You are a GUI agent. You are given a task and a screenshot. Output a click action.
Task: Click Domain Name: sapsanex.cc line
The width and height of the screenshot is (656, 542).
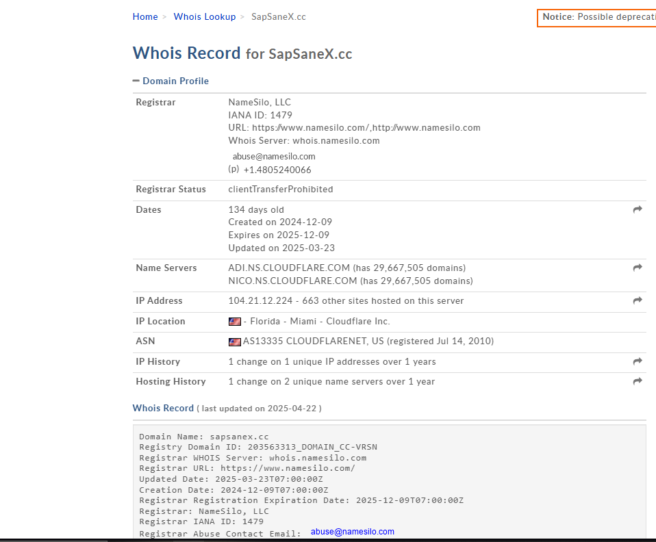204,437
